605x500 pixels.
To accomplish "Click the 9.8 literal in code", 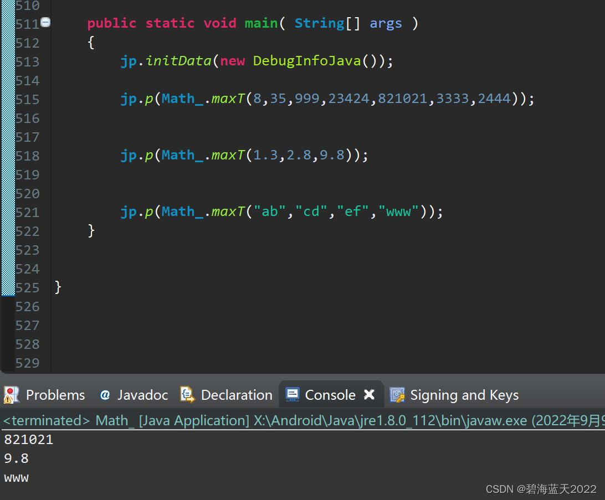I will pyautogui.click(x=332, y=155).
